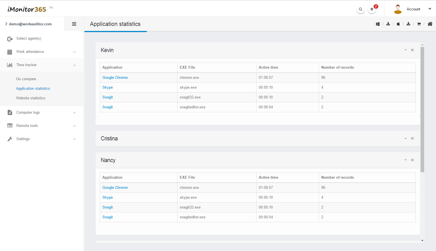This screenshot has height=251, width=436.
Task: Open Google Chrome link in Kevin's table
Action: pyautogui.click(x=115, y=78)
